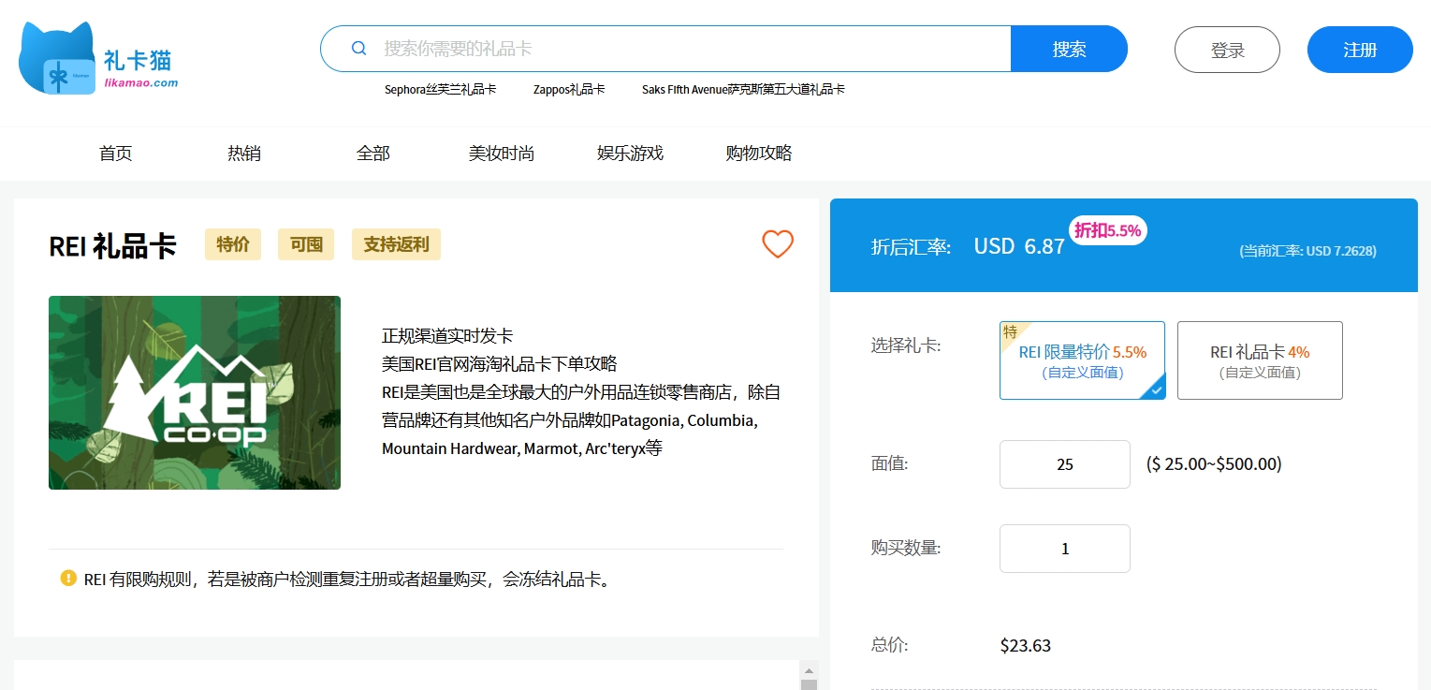Add REI card to favorites heart
Screen dimensions: 1431x690
[x=778, y=244]
